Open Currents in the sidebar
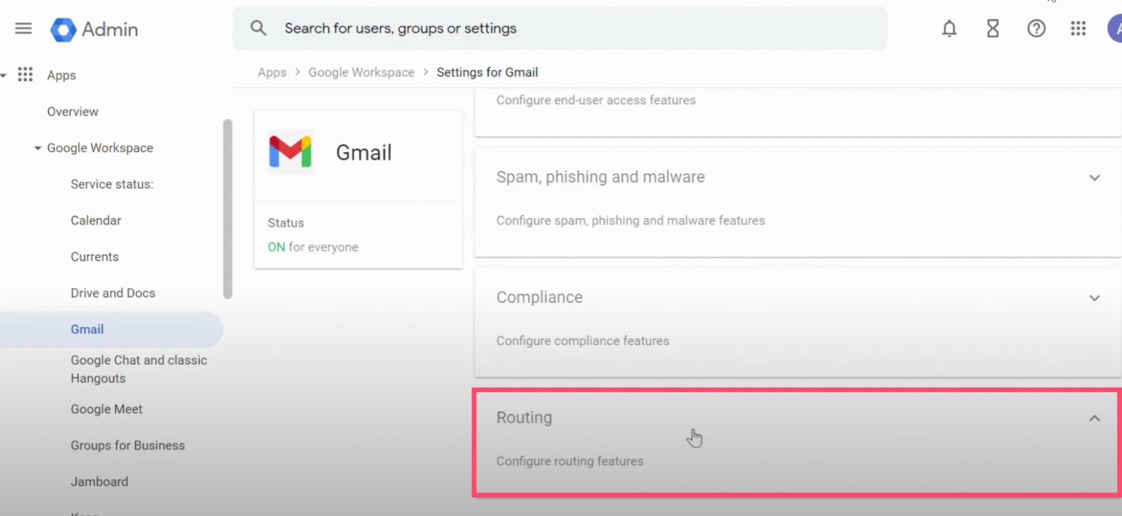The image size is (1122, 516). [94, 257]
